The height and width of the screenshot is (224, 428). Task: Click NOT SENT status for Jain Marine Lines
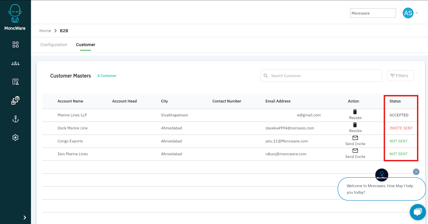pyautogui.click(x=399, y=154)
